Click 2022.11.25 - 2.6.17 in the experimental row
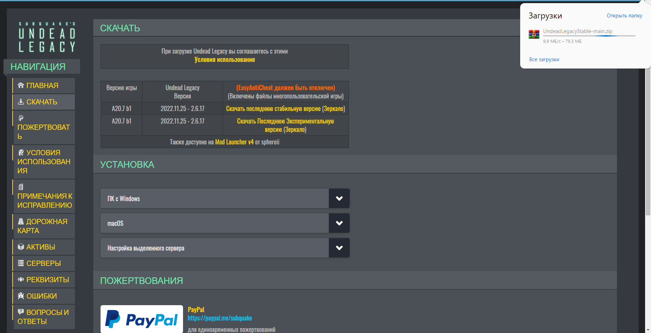The height and width of the screenshot is (333, 651). [x=183, y=121]
